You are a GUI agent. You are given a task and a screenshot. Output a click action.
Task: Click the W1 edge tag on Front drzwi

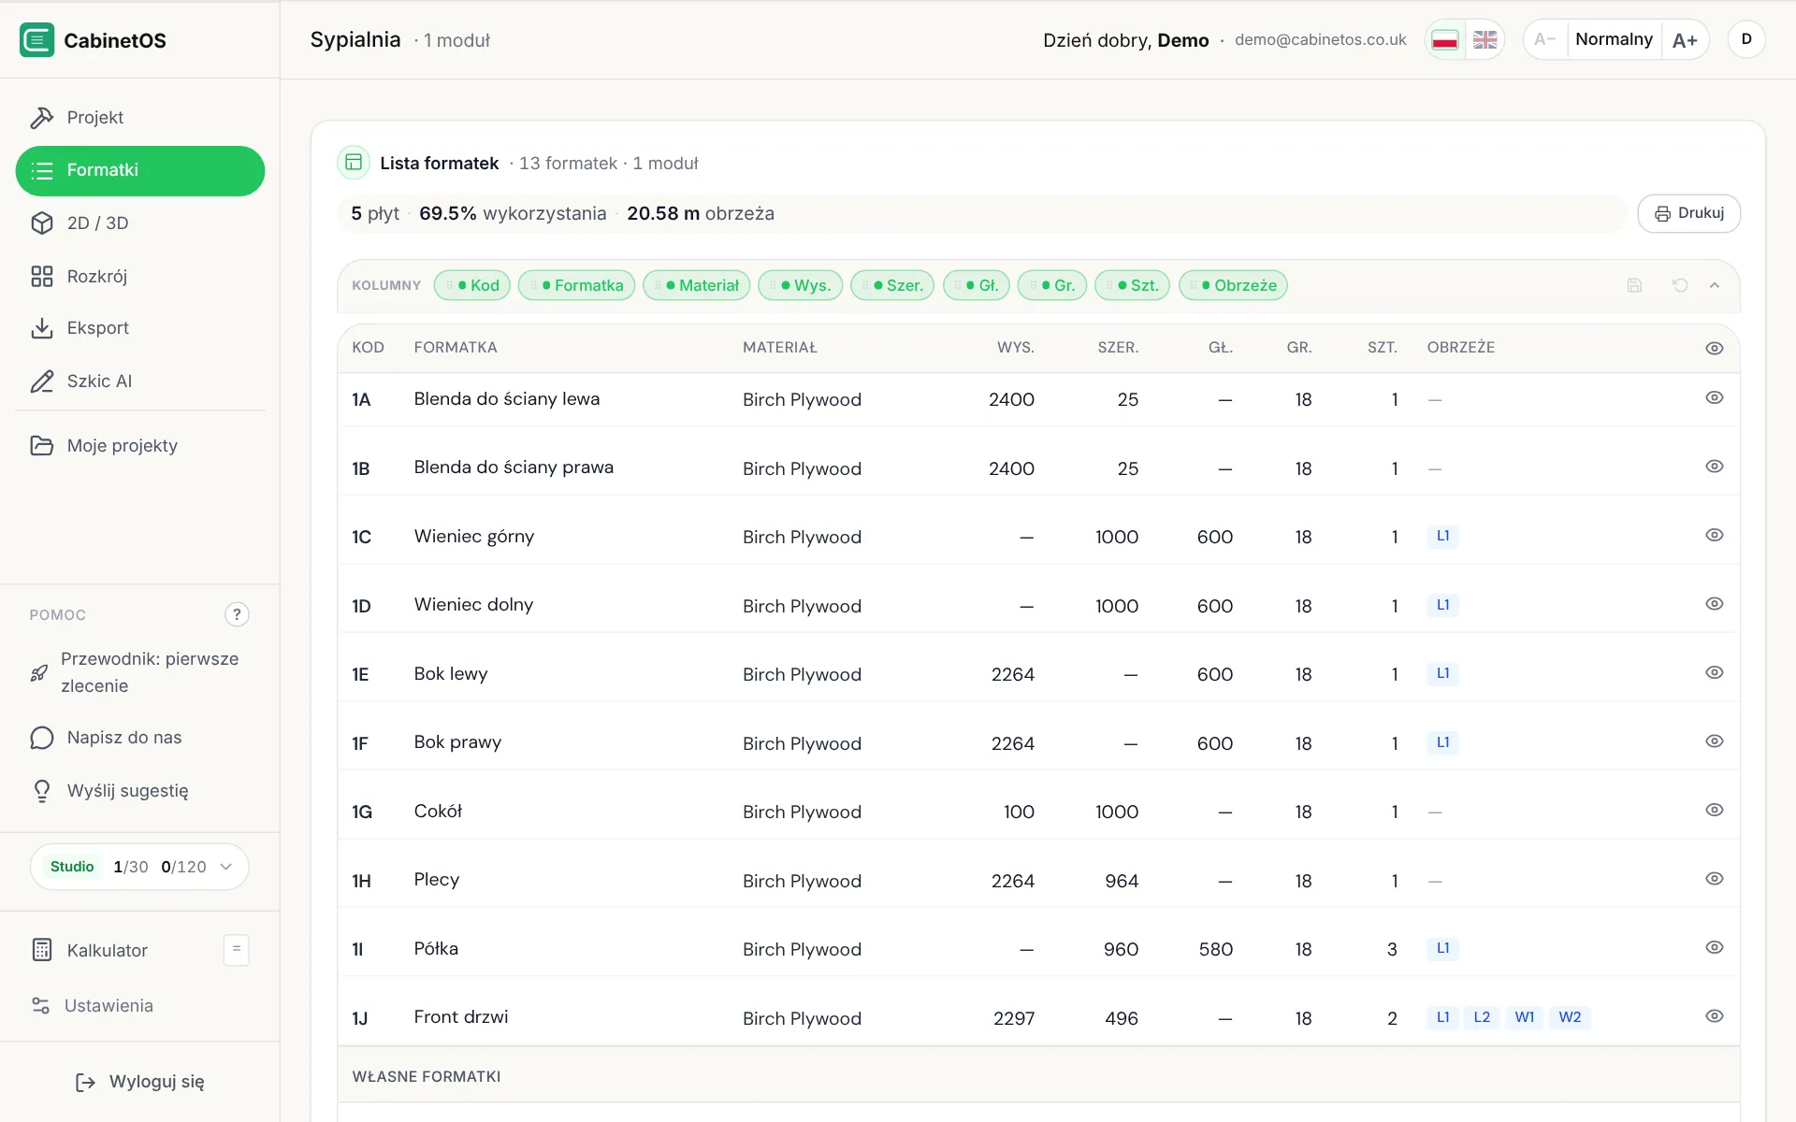point(1525,1017)
